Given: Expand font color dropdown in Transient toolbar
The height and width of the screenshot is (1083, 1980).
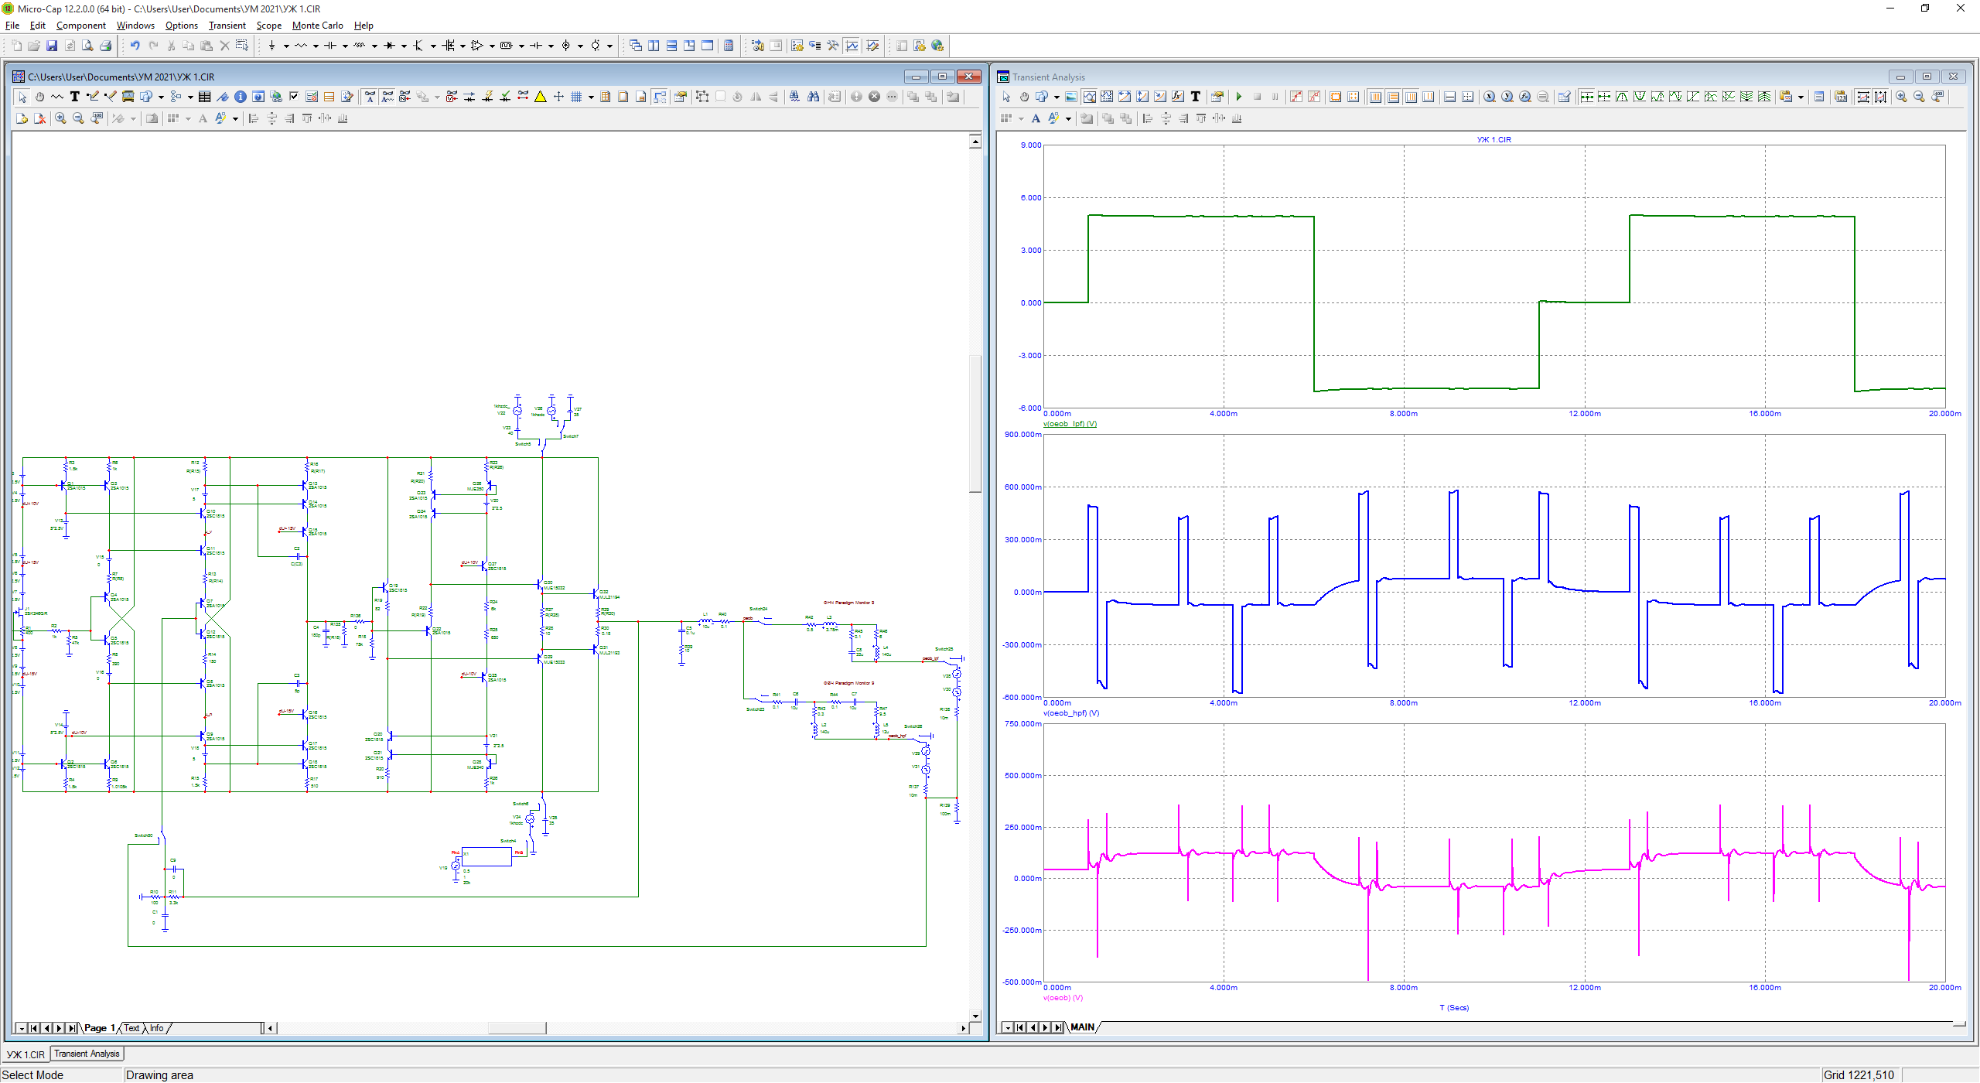Looking at the screenshot, I should pos(1069,118).
